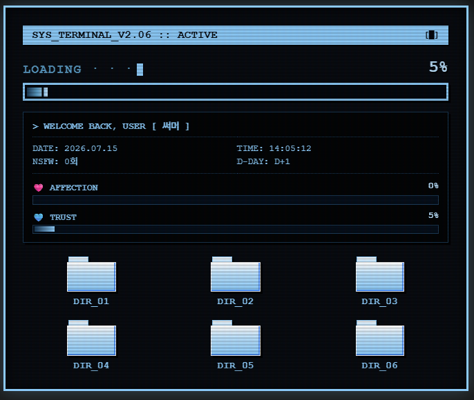Click the DIR_03 label text

(380, 301)
